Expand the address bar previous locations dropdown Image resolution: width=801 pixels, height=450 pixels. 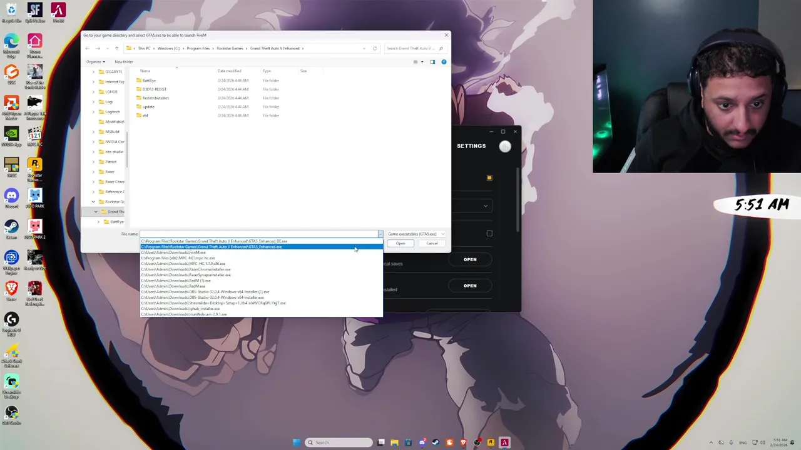click(x=364, y=48)
